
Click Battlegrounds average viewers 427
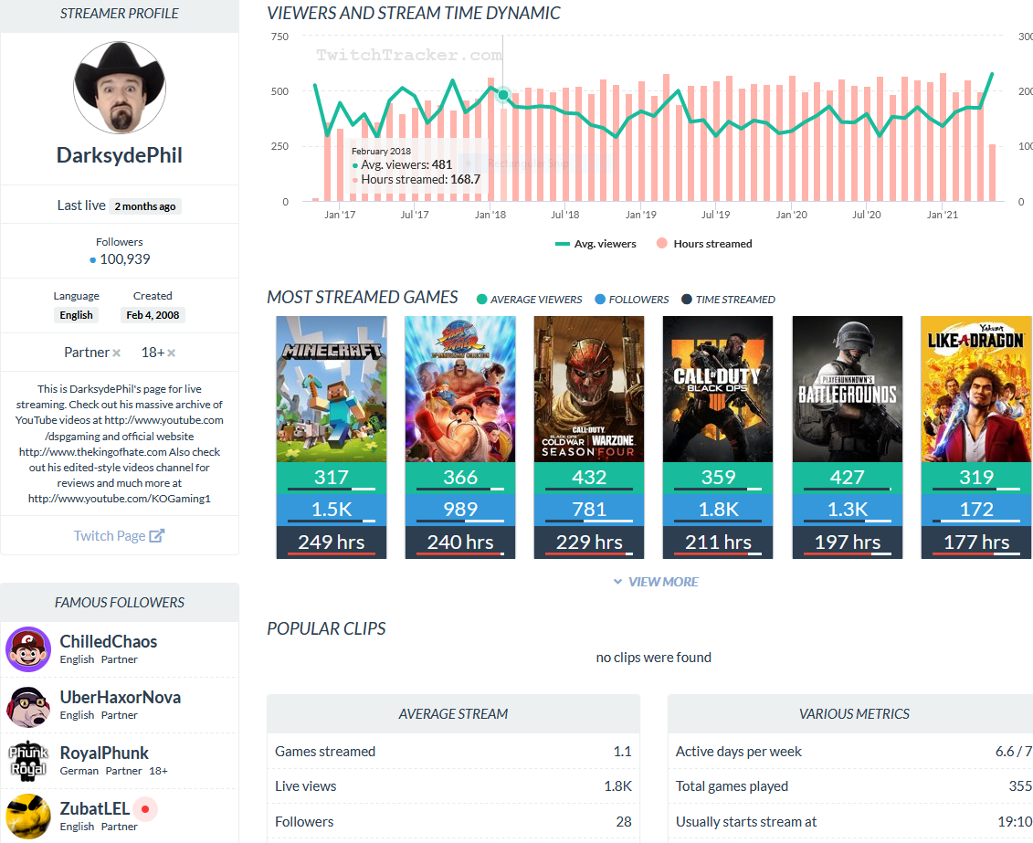click(x=848, y=478)
